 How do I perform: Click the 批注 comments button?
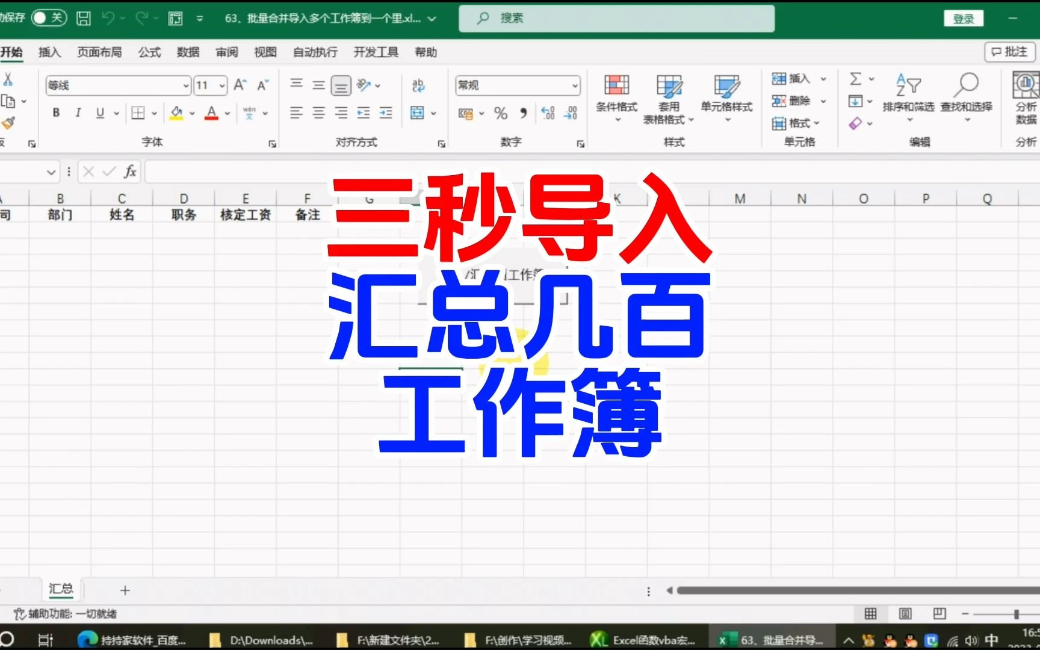click(x=1009, y=52)
